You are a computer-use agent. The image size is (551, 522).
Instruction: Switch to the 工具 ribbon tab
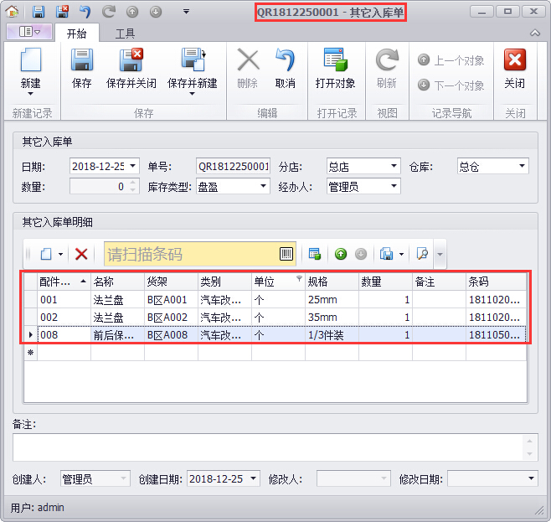coord(125,34)
